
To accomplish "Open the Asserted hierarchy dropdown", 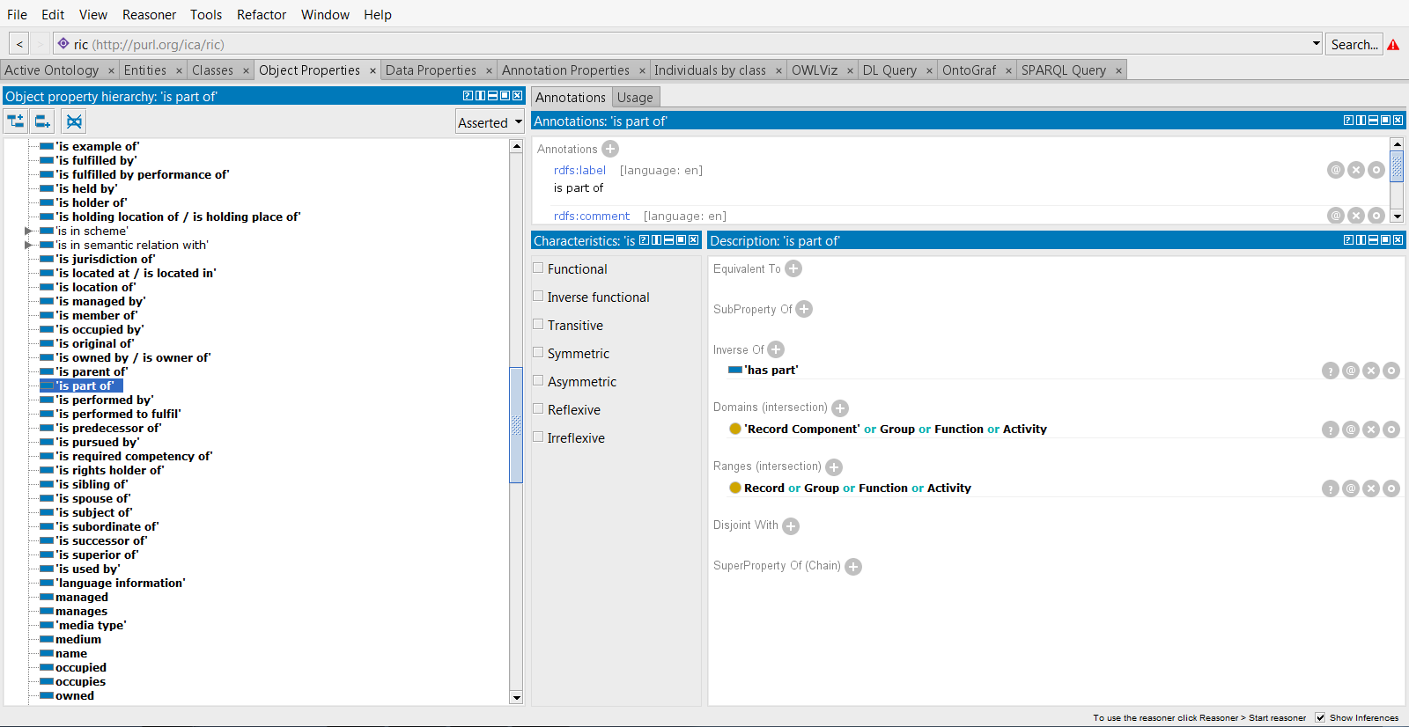I will pyautogui.click(x=491, y=122).
